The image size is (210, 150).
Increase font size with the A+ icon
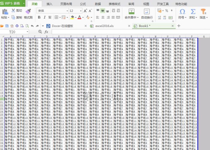click(x=85, y=11)
